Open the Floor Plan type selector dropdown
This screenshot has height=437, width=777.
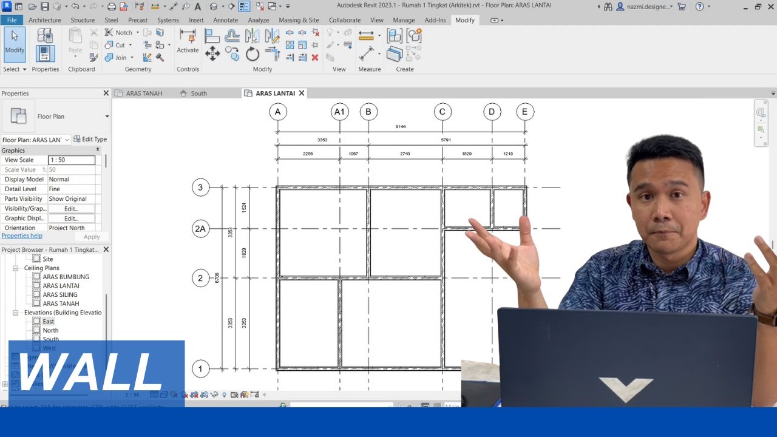[107, 117]
